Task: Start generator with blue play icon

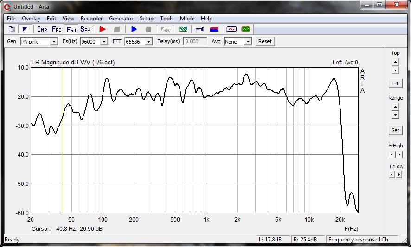Action: [134, 29]
